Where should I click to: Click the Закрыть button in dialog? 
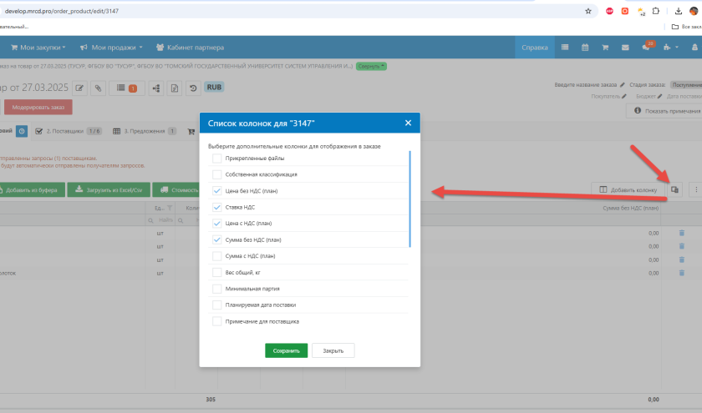point(333,351)
